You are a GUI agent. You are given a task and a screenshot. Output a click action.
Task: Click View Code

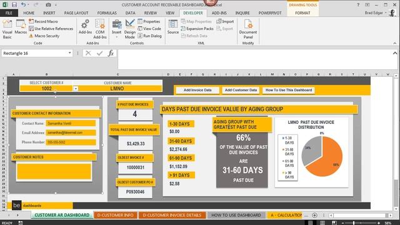point(149,29)
